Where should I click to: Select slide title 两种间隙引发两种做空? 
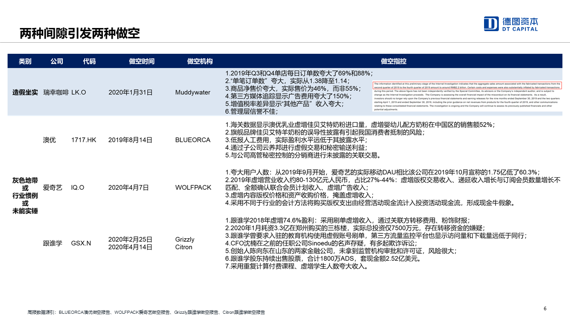tap(80, 33)
